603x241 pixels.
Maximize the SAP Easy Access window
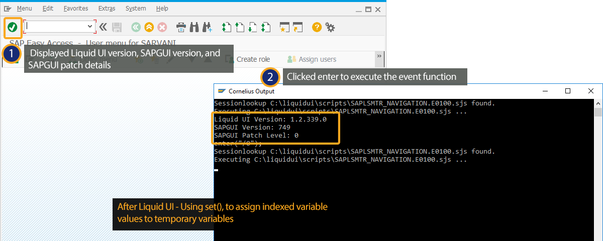click(x=368, y=9)
